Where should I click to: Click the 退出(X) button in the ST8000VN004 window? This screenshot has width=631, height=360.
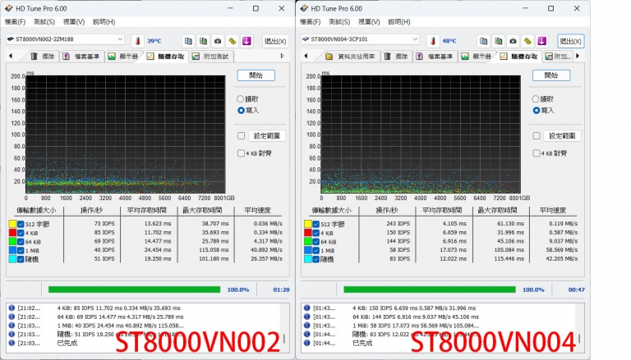571,41
